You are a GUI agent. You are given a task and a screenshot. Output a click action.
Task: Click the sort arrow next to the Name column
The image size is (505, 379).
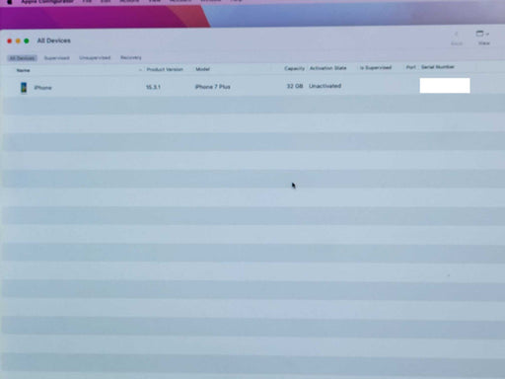(x=140, y=70)
